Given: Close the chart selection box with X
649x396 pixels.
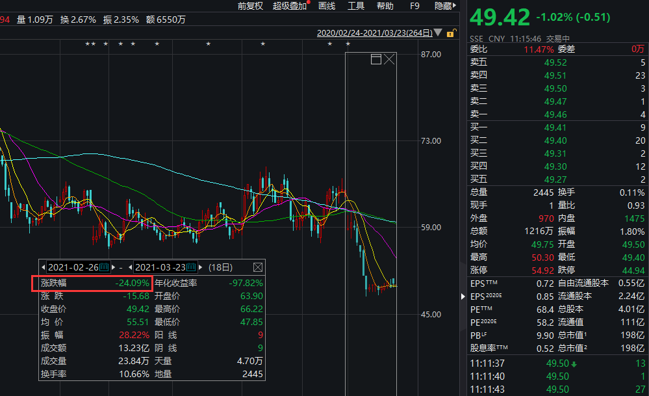Looking at the screenshot, I should pos(389,60).
